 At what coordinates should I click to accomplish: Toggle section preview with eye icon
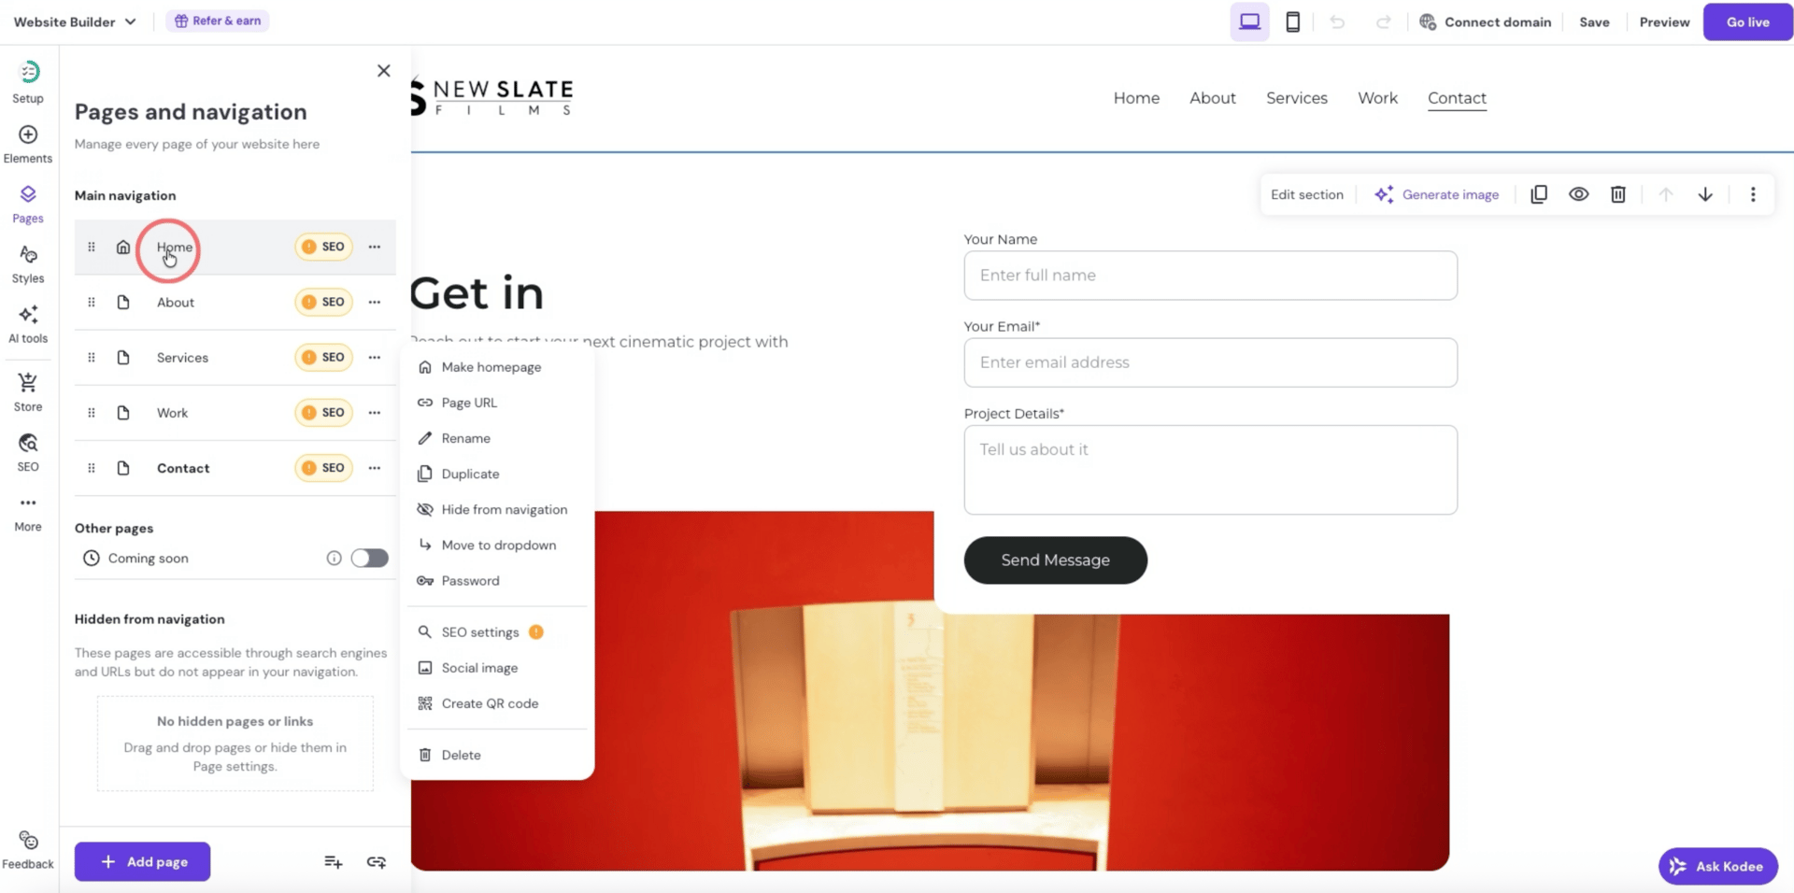click(1579, 194)
